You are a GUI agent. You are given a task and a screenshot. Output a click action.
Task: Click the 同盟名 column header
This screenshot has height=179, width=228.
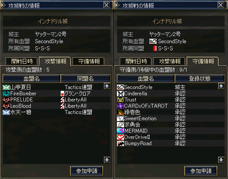(86, 79)
